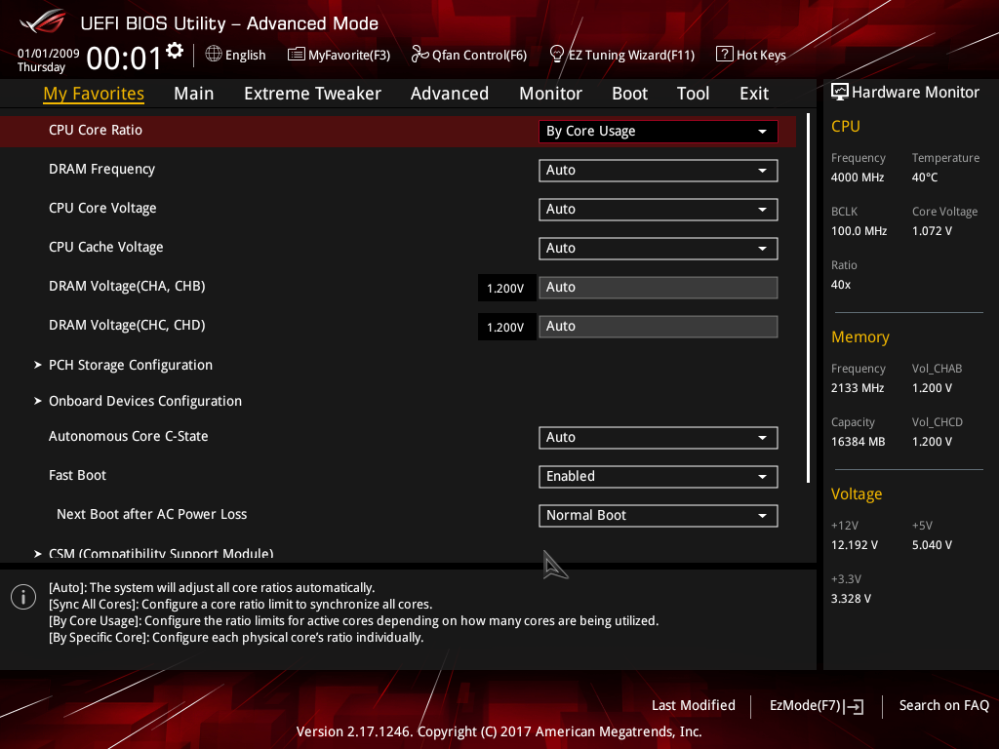
Task: Click Search on FAQ link
Action: [943, 705]
